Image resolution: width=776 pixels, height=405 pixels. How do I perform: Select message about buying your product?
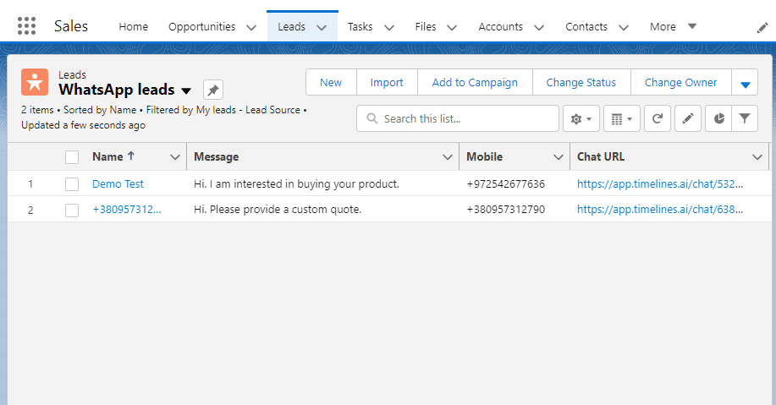[x=296, y=184]
